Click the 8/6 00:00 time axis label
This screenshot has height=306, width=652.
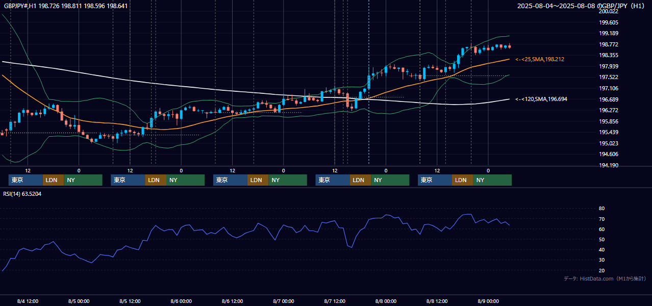[181, 301]
